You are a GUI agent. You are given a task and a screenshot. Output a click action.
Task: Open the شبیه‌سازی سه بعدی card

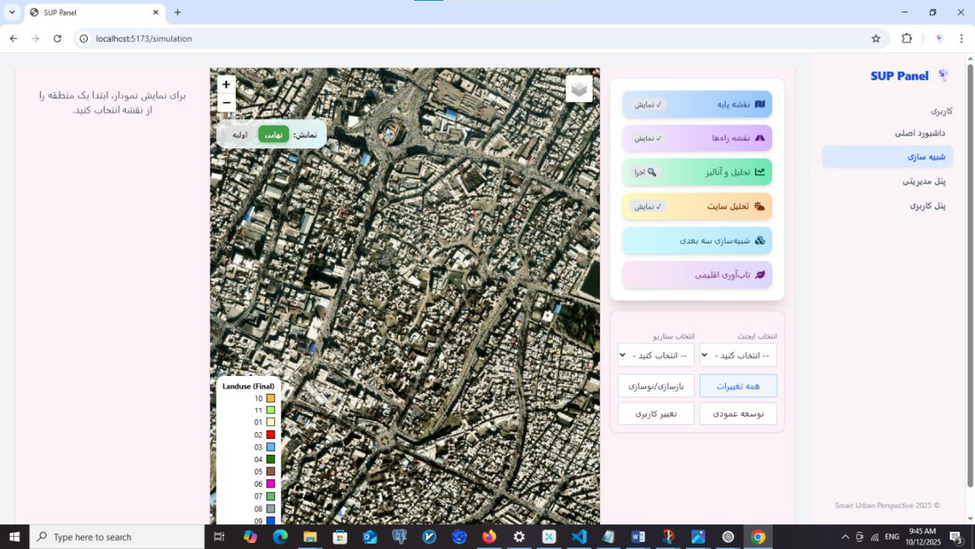click(697, 240)
